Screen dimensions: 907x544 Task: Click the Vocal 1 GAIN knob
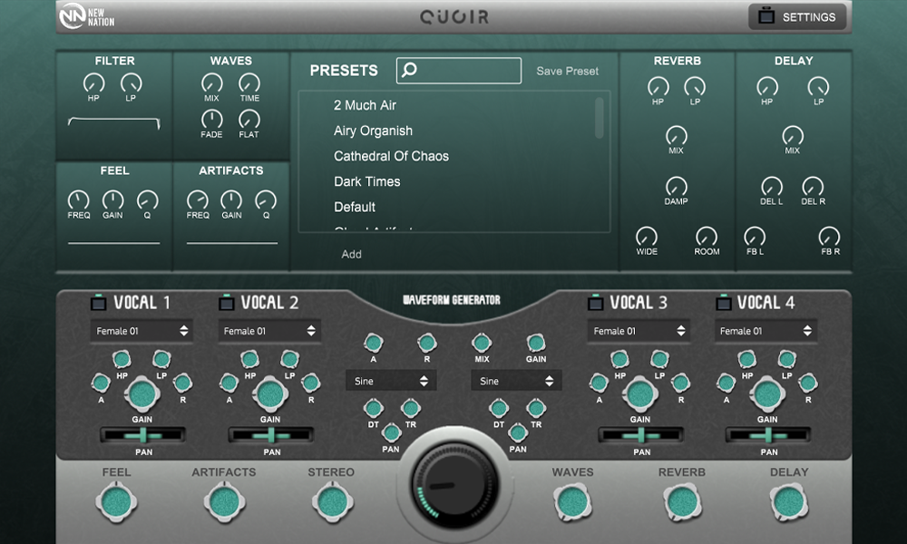tap(142, 394)
